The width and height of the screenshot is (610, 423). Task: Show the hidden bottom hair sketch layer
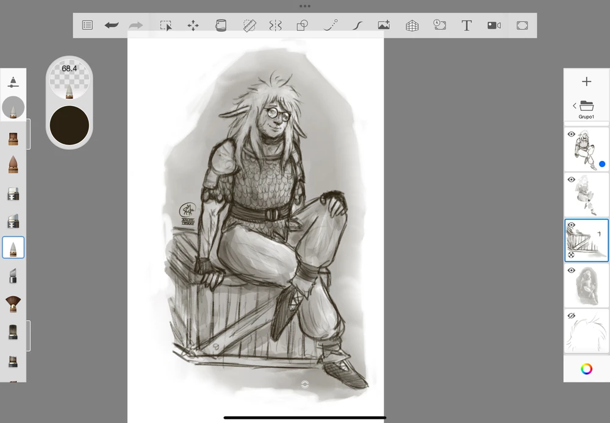(572, 316)
